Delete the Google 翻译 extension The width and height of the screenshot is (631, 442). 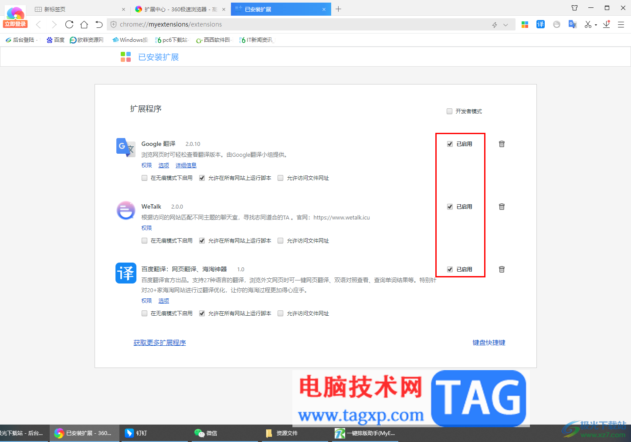[x=502, y=144]
